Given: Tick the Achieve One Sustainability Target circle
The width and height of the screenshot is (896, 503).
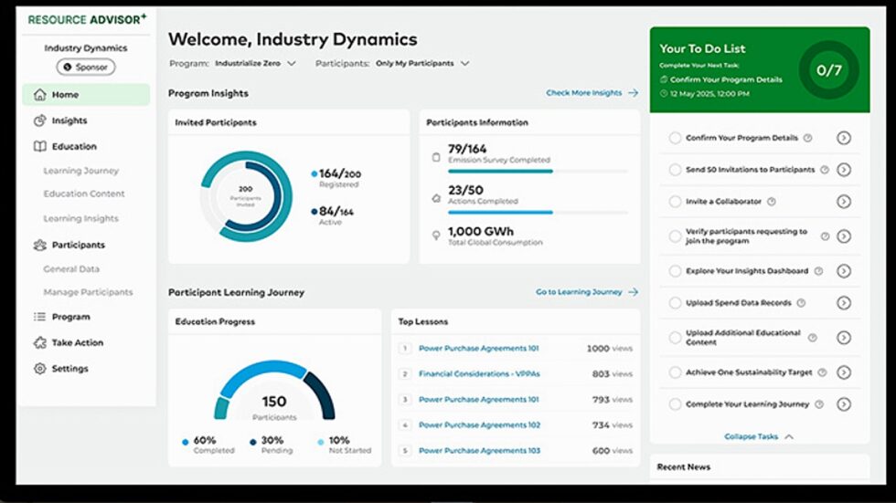Looking at the screenshot, I should pos(675,372).
